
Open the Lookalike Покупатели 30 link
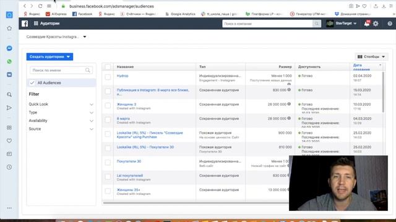(145, 147)
